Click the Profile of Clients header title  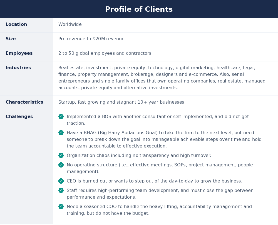pos(139,9)
